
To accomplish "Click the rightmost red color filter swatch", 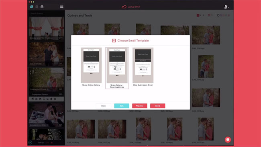I will click(x=229, y=15).
